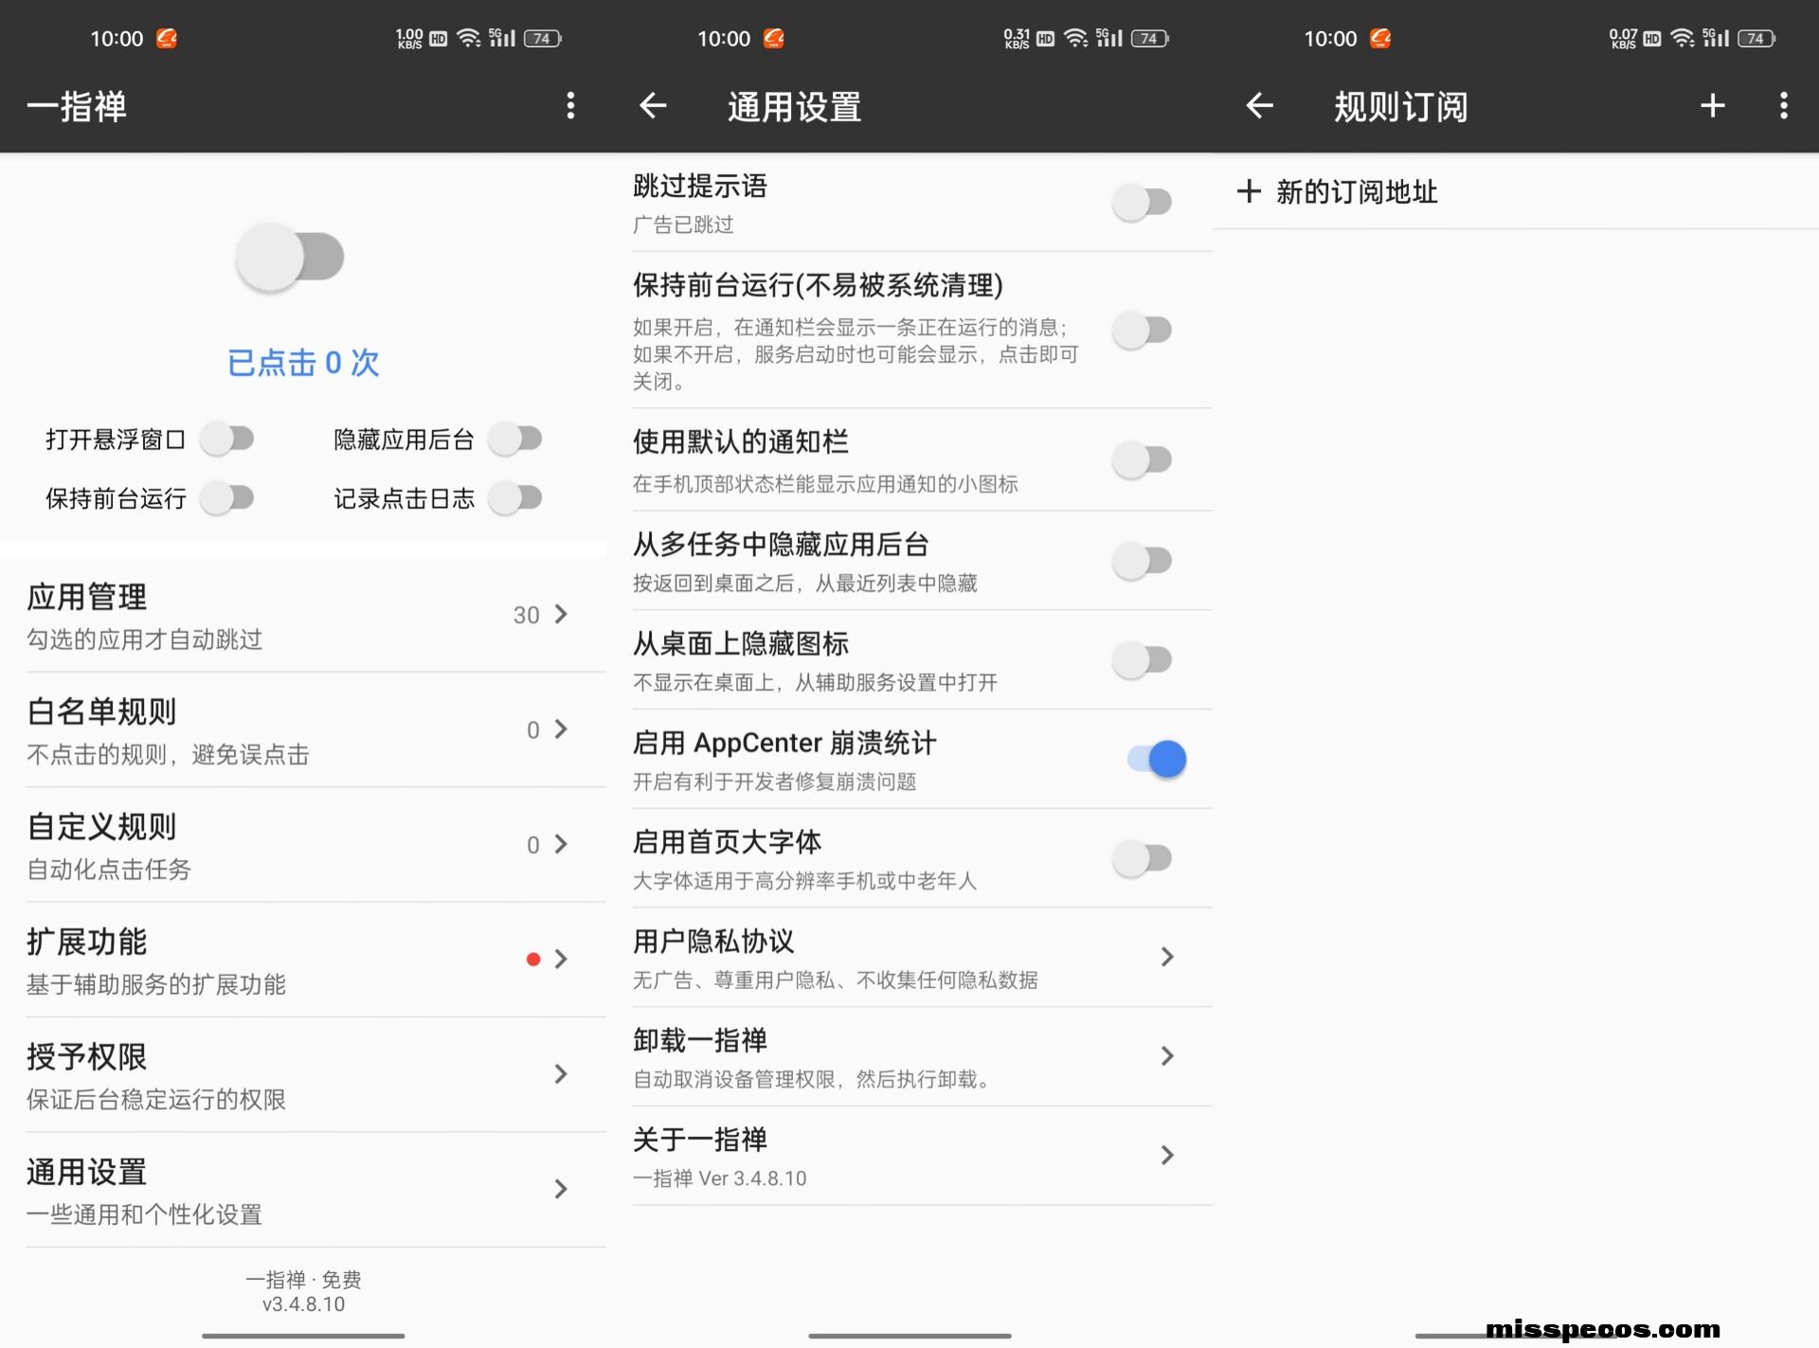The width and height of the screenshot is (1819, 1348).
Task: Tap battery icon in third status bar
Action: tap(1756, 39)
